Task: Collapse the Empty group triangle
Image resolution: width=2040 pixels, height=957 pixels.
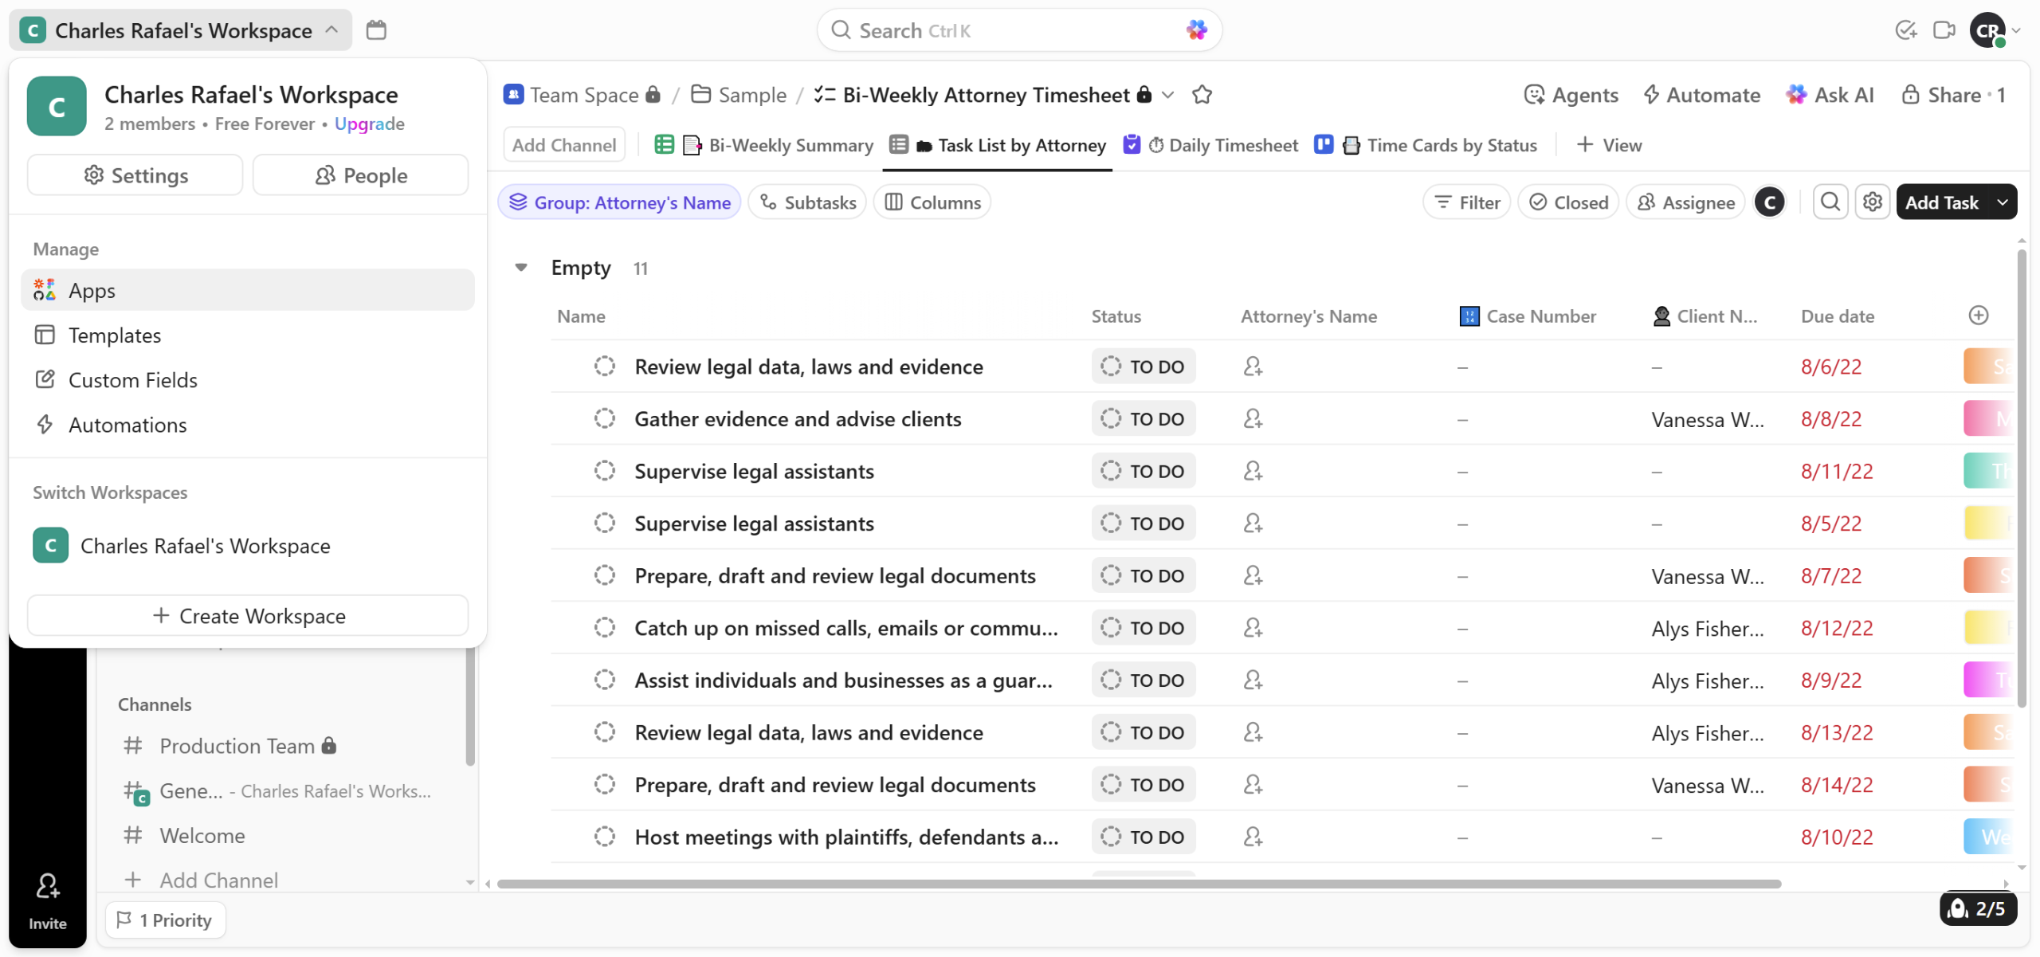Action: pos(521,268)
